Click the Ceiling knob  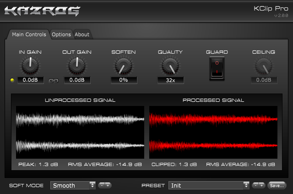click(x=264, y=66)
